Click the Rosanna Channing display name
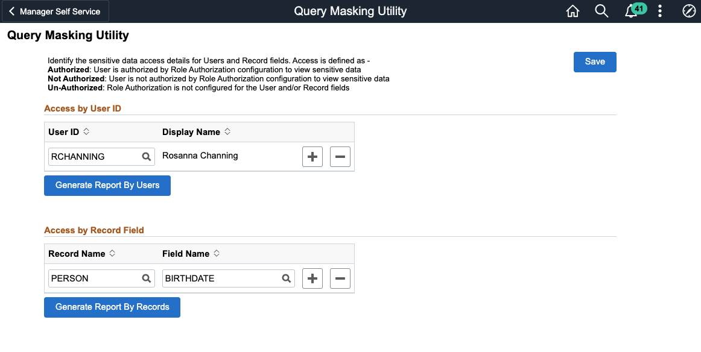 (x=200, y=156)
